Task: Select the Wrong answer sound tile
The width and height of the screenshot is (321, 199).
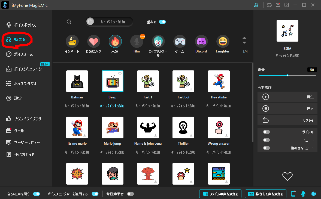Action: click(x=219, y=128)
